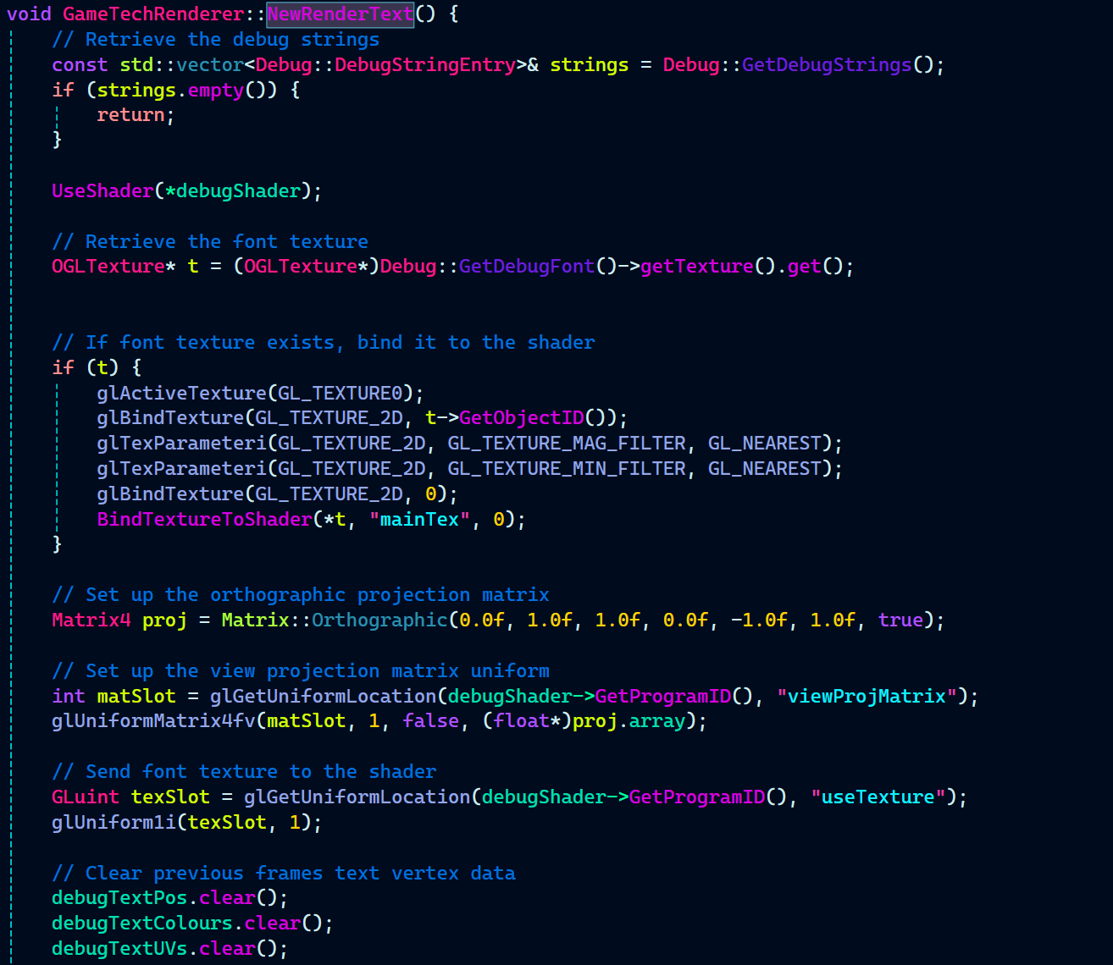Viewport: 1113px width, 965px height.
Task: Click the GL_TEXTURE_MAG_FILTER constant
Action: (567, 444)
